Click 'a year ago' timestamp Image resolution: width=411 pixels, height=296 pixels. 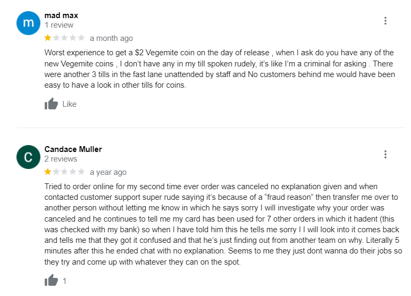pos(108,172)
